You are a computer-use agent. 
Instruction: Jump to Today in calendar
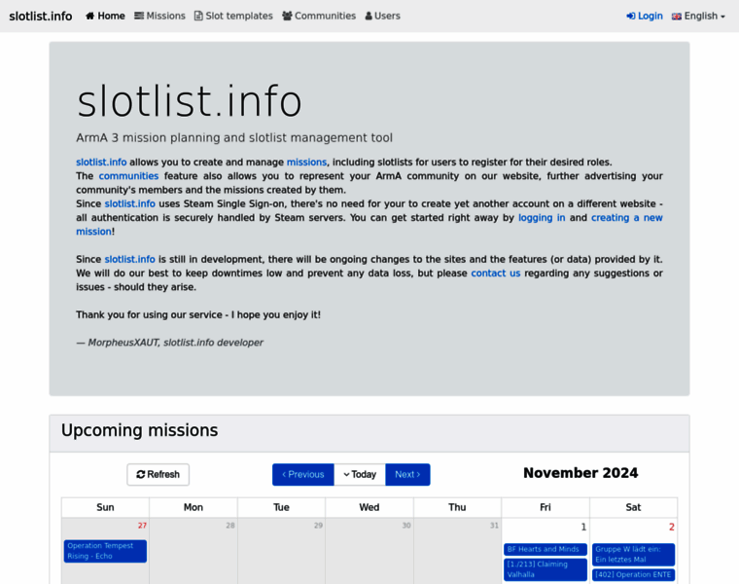pos(360,475)
